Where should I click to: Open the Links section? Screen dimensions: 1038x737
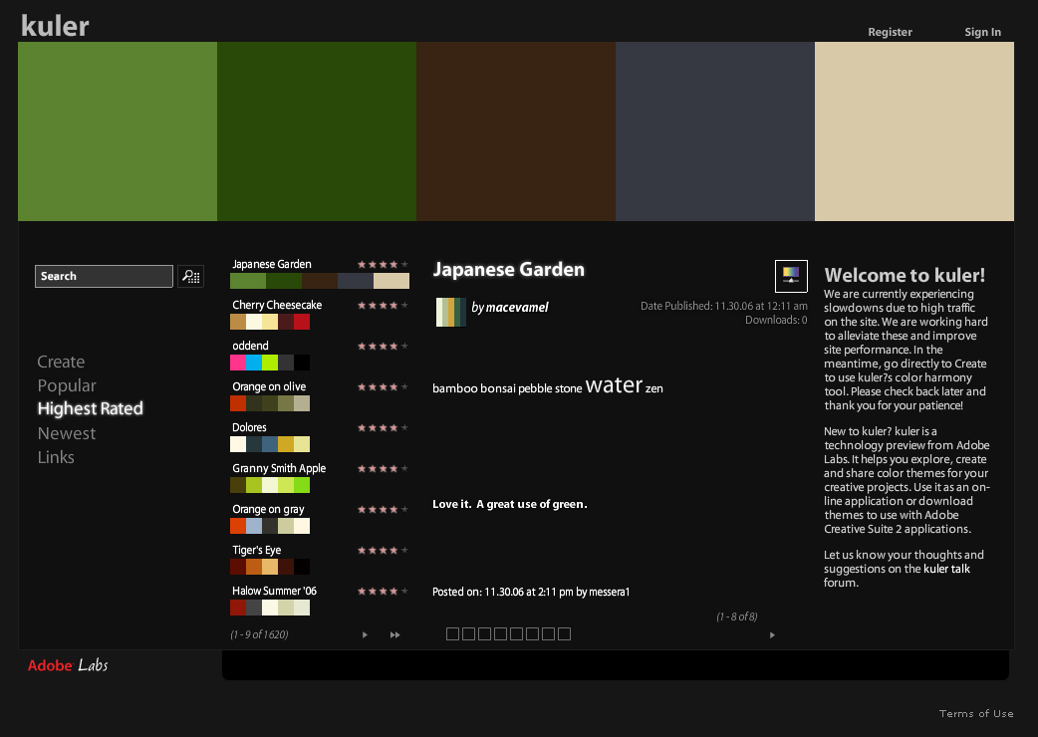click(x=56, y=457)
